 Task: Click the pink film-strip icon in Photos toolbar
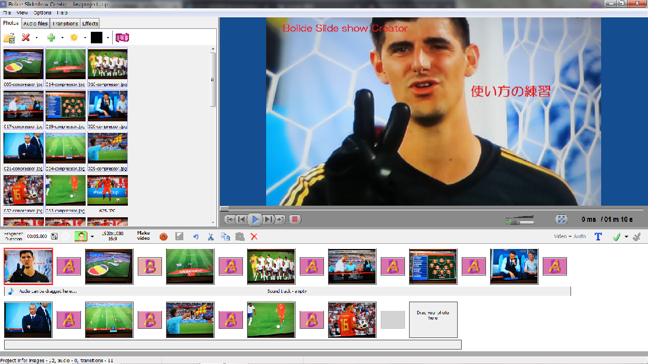[x=122, y=38]
